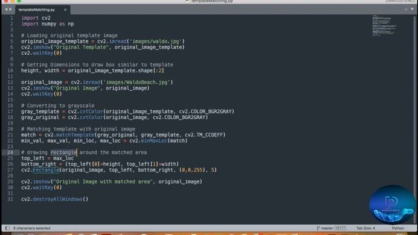Click line number 24 in the gutter
The height and width of the screenshot is (235, 418).
[10, 152]
